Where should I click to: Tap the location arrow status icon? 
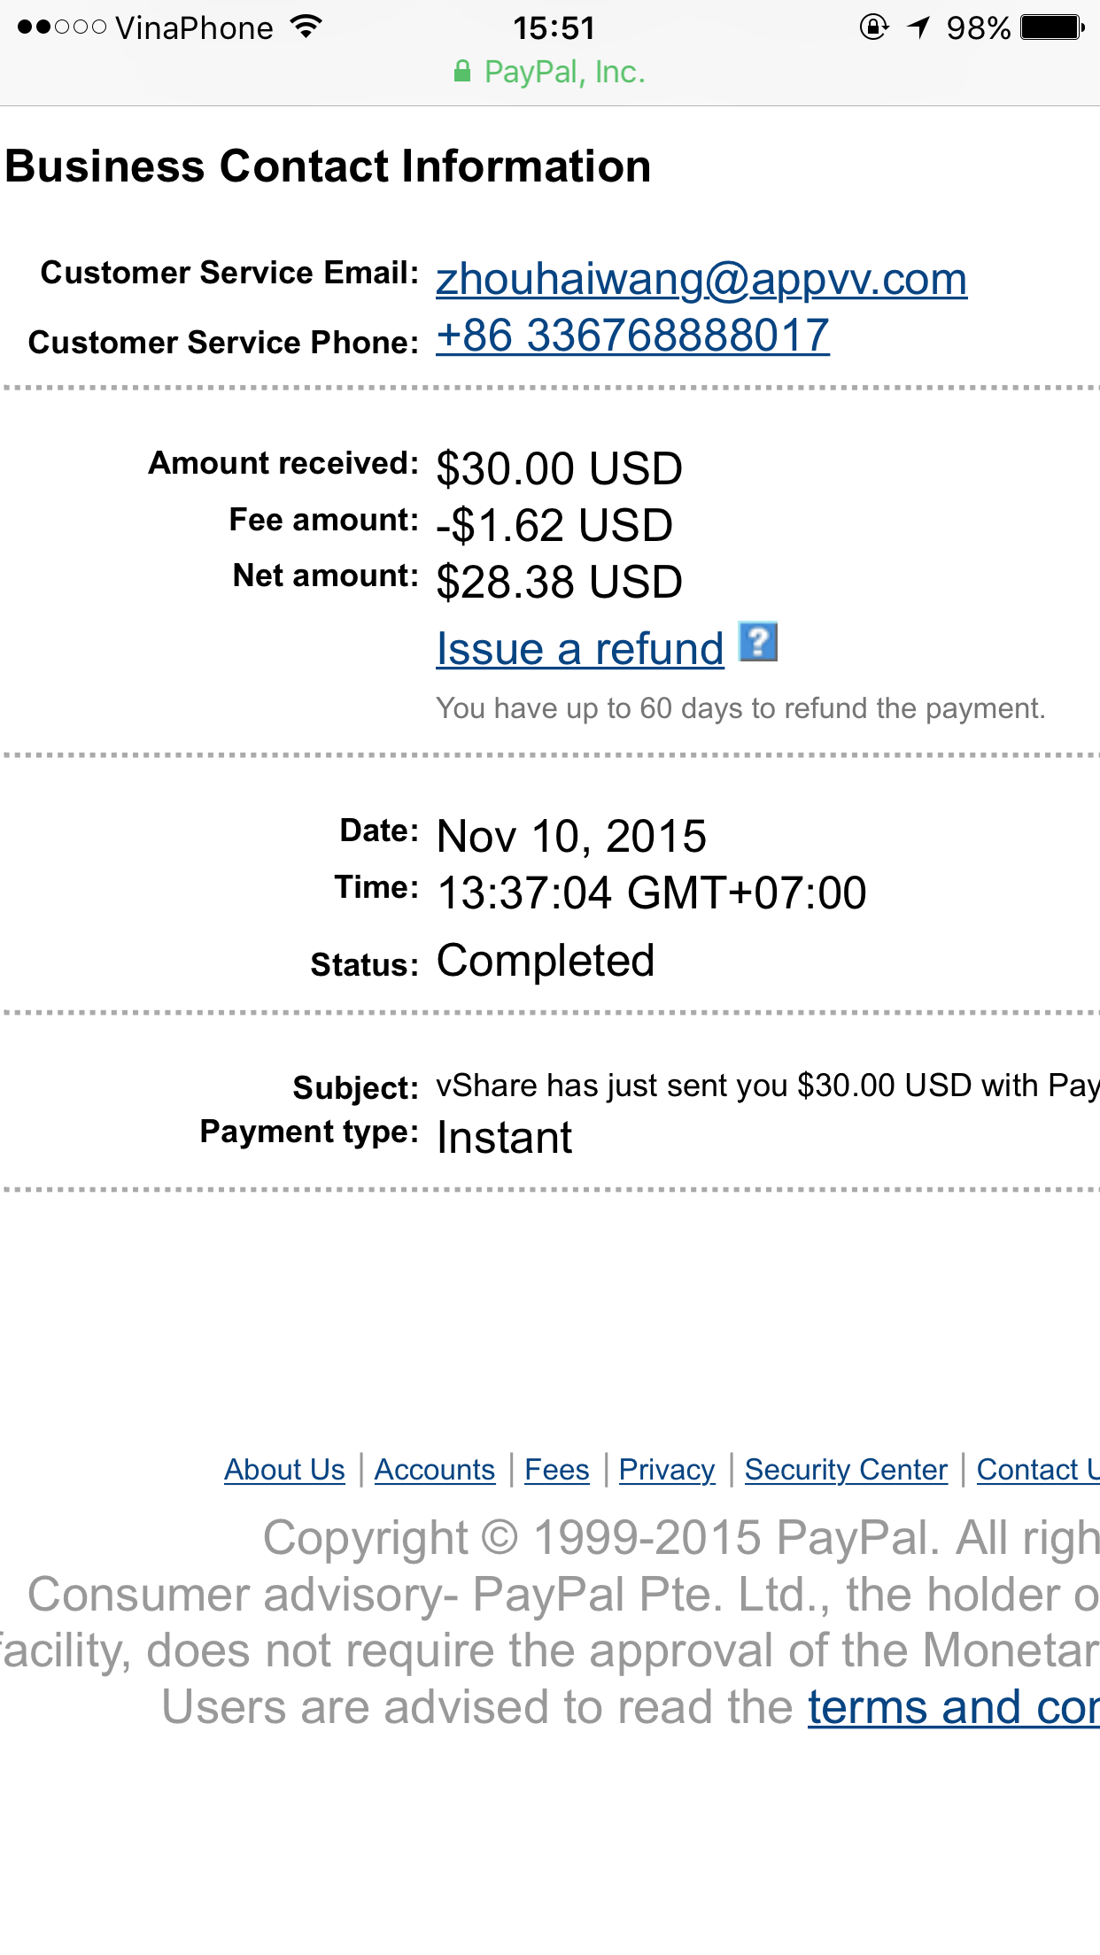tap(918, 27)
